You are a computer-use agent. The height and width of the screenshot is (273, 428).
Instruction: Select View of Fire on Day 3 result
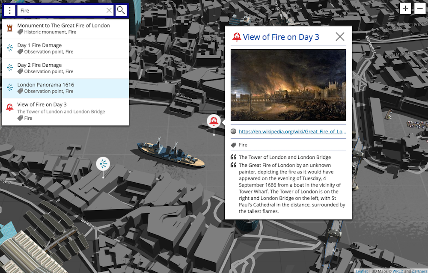pyautogui.click(x=65, y=111)
